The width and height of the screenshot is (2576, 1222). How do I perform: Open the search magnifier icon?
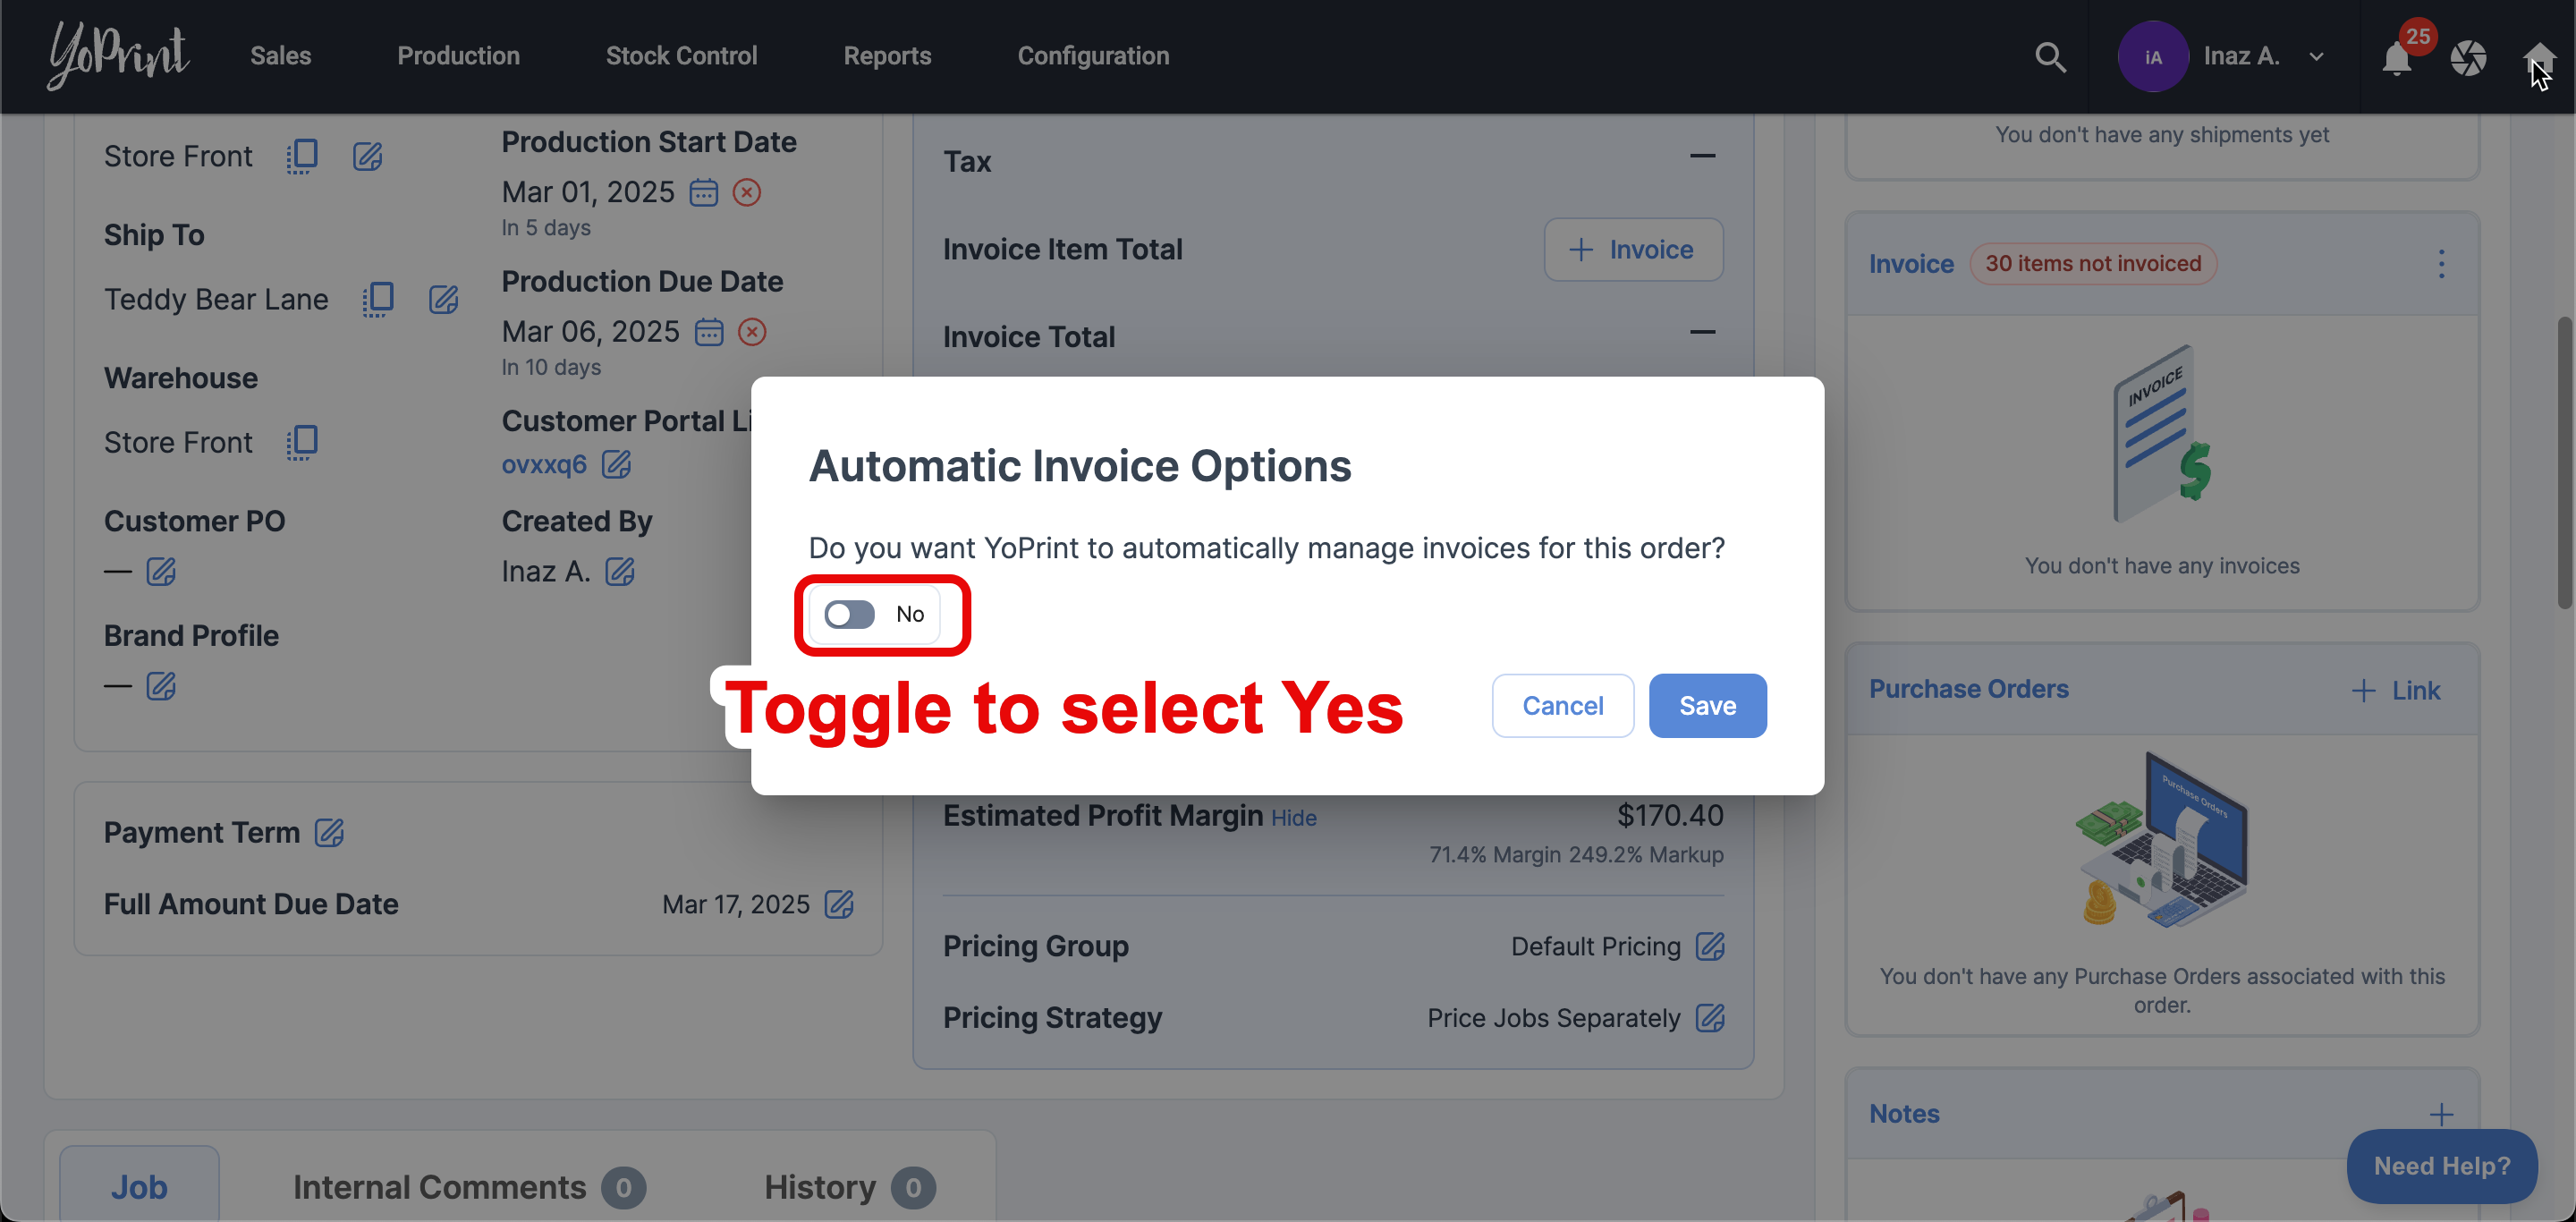pyautogui.click(x=2050, y=57)
